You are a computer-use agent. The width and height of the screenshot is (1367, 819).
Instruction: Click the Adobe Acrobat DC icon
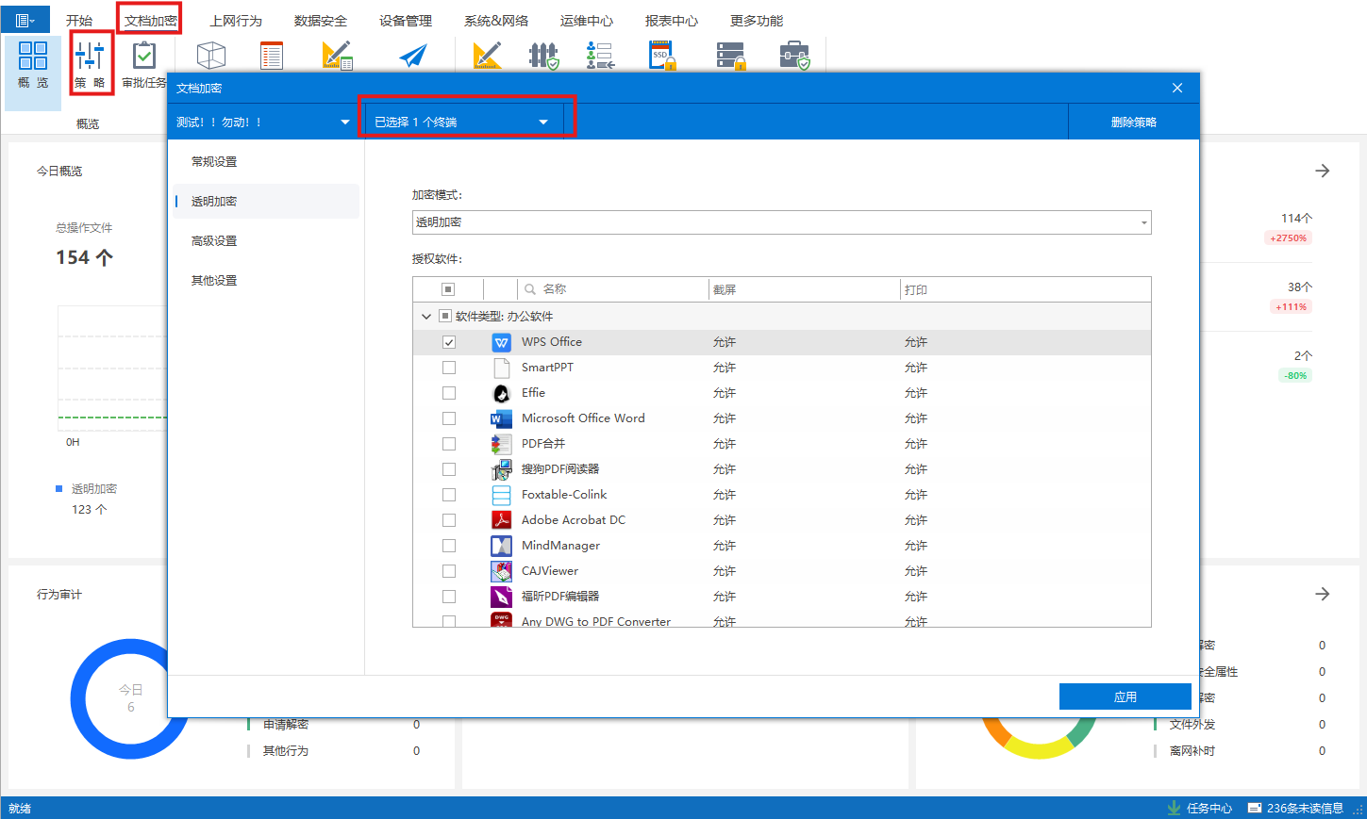(x=501, y=520)
